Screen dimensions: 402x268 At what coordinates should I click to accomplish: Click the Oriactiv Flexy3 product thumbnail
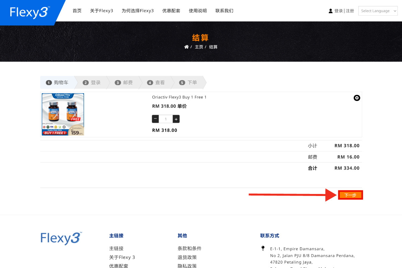pyautogui.click(x=63, y=114)
